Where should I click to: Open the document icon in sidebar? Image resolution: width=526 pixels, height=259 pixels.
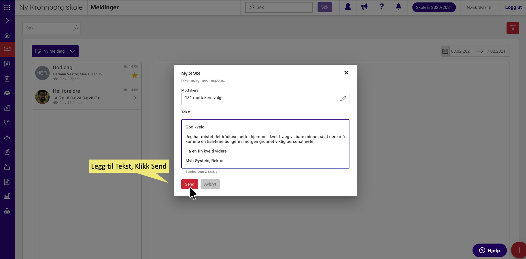pyautogui.click(x=7, y=182)
